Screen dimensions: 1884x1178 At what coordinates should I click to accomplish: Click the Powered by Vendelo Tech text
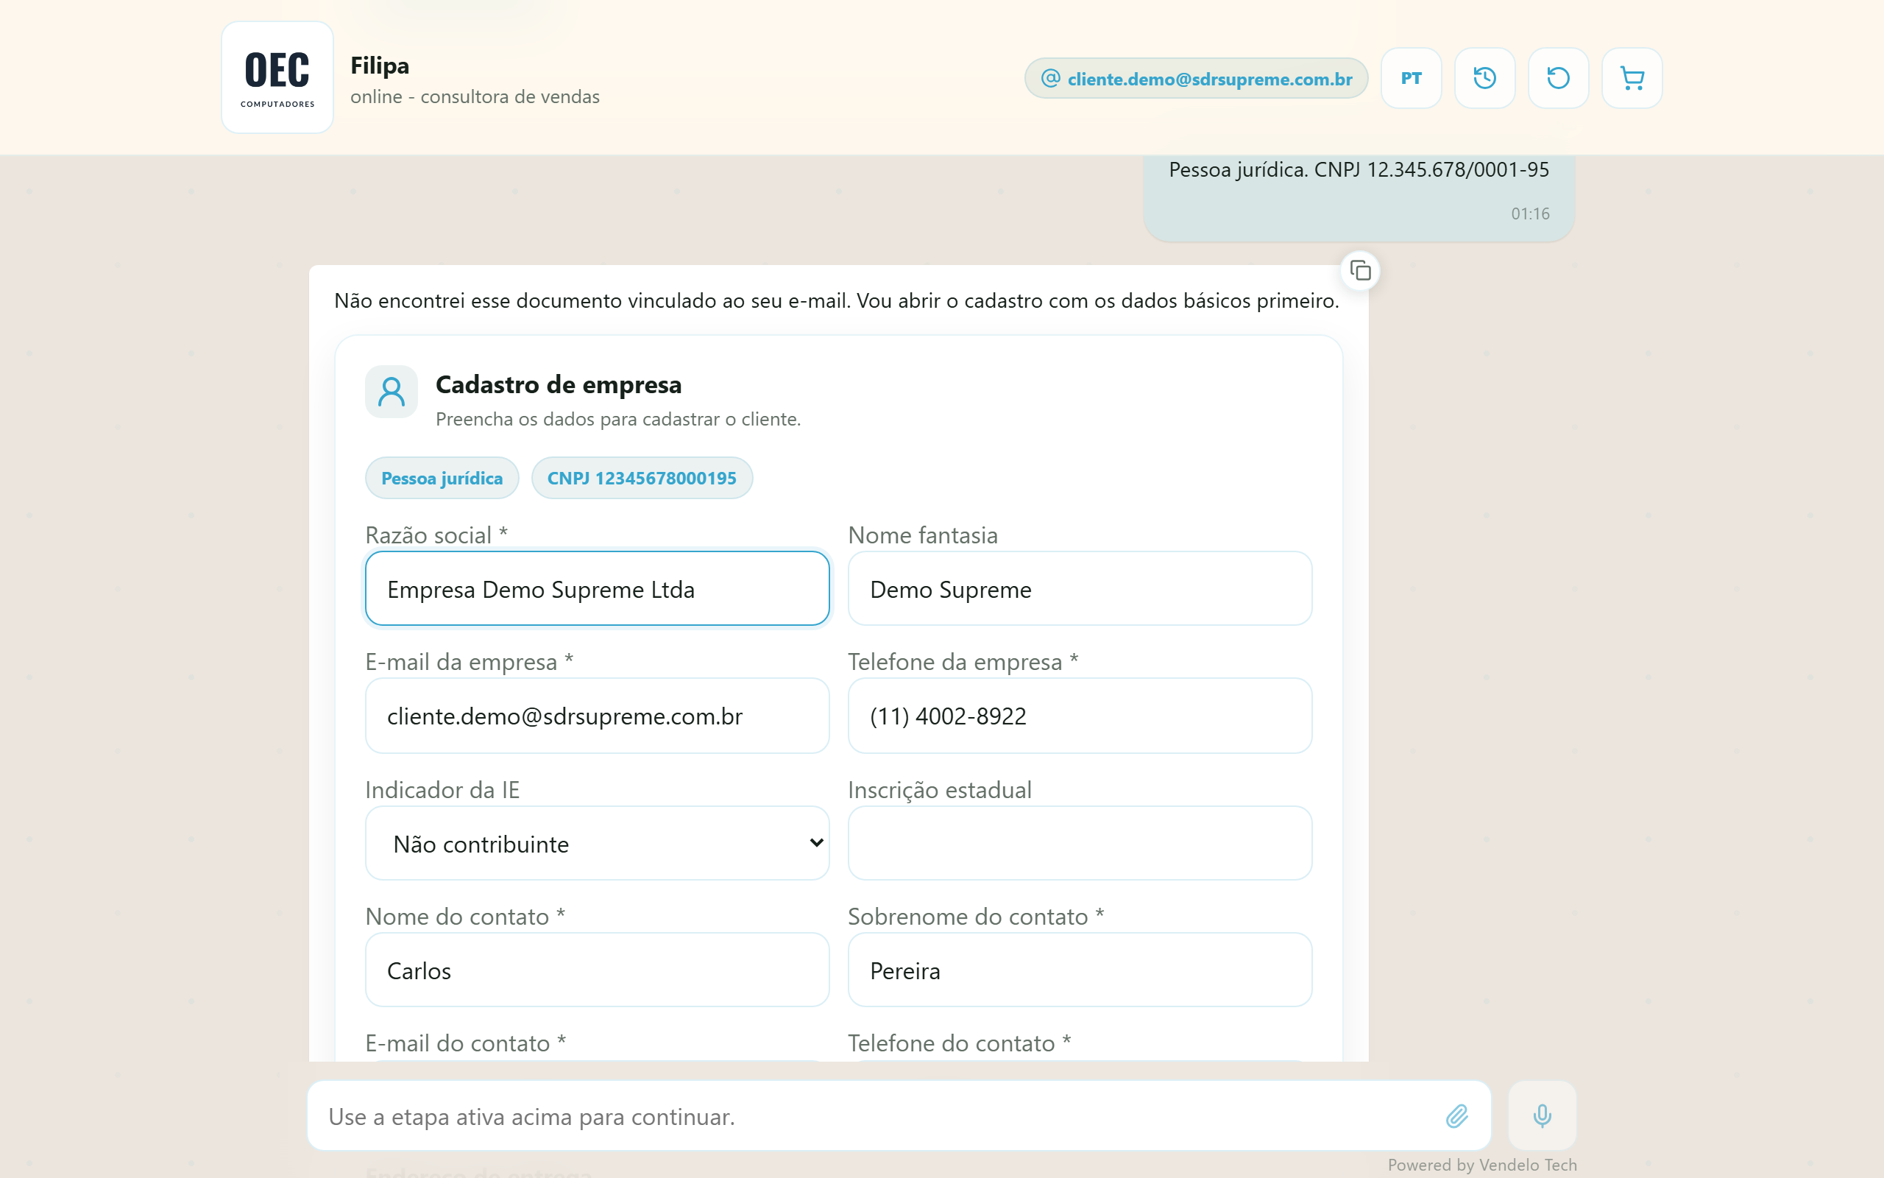1481,1165
